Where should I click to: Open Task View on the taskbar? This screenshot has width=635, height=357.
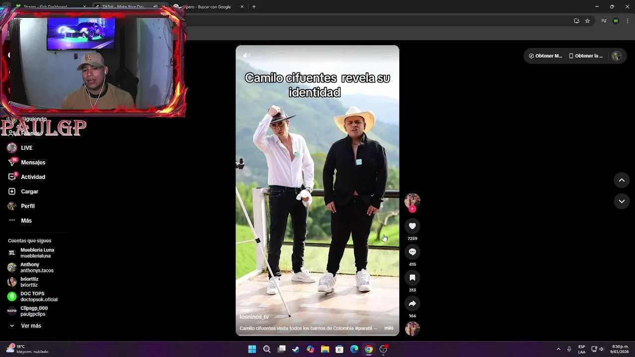[281, 349]
